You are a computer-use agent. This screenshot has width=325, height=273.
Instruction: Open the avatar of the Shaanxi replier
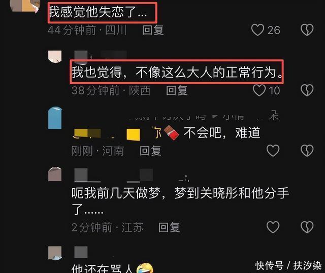[55, 56]
